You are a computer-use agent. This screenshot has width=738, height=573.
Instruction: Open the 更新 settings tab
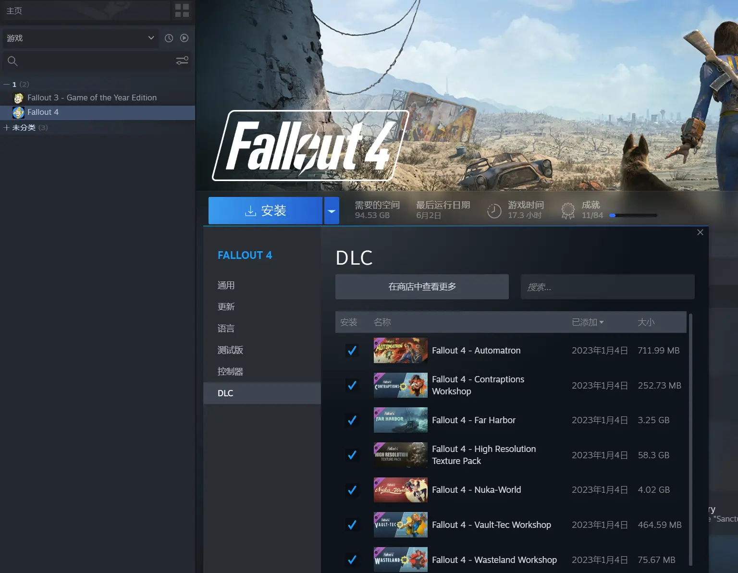click(x=262, y=307)
